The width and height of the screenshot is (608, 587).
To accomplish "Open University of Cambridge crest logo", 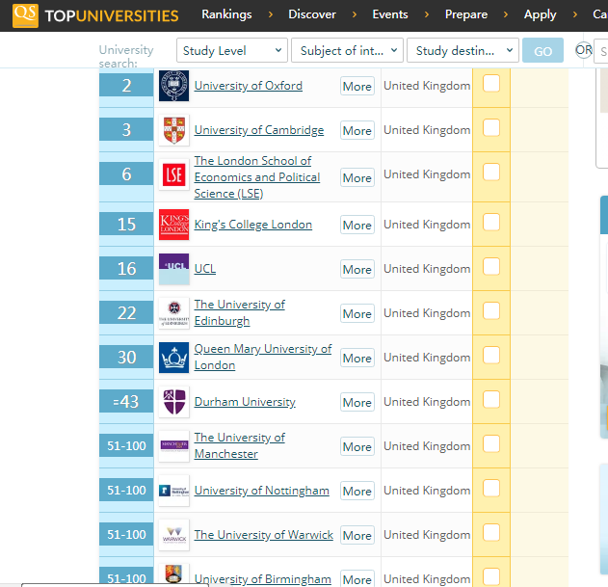I will pyautogui.click(x=174, y=130).
